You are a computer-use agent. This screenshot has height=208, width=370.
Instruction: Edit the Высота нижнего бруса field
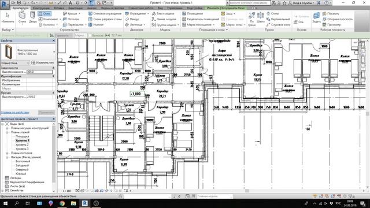tap(39, 72)
